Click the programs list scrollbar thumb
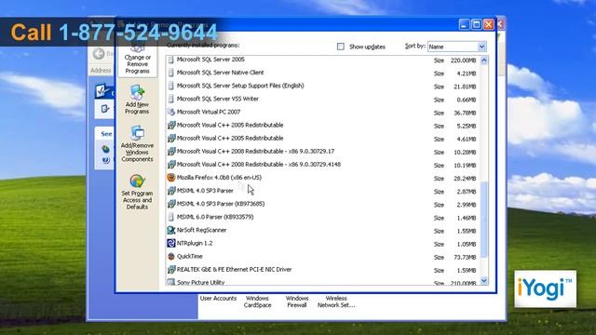The height and width of the screenshot is (335, 596). pos(484,220)
